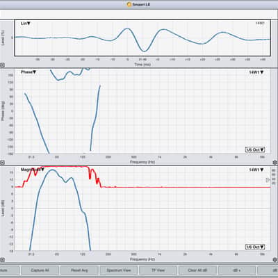Expand the 14W1 trace selector in Phase pane
278x278 pixels.
point(256,72)
